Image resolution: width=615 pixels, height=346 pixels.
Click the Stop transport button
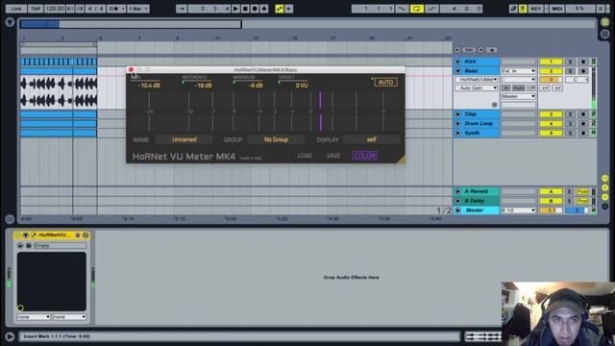coord(245,9)
